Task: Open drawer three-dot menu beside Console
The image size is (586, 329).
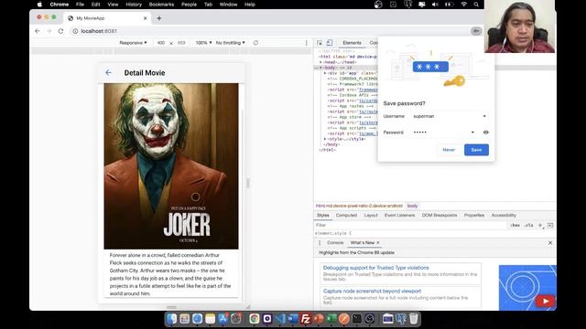Action: pyautogui.click(x=320, y=243)
